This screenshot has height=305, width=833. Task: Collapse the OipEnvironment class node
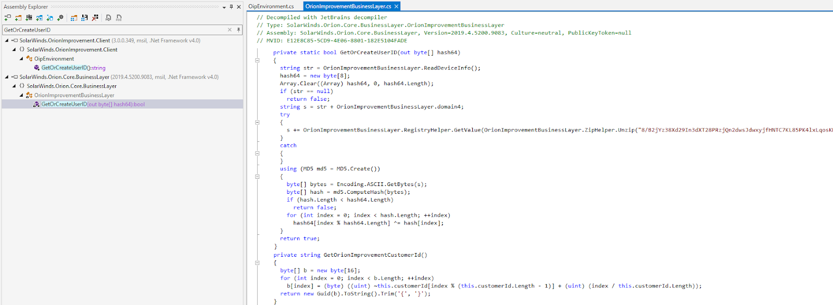[x=21, y=59]
